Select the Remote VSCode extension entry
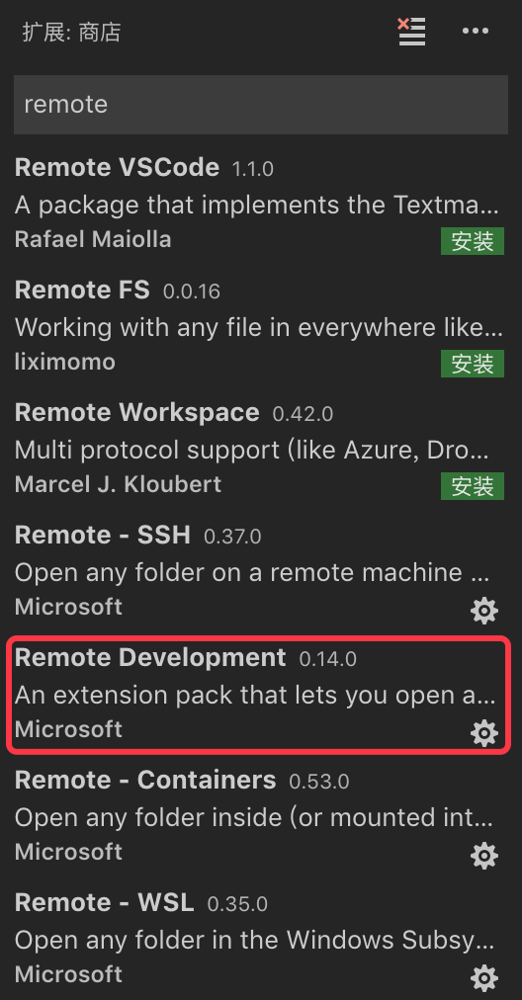 tap(261, 205)
